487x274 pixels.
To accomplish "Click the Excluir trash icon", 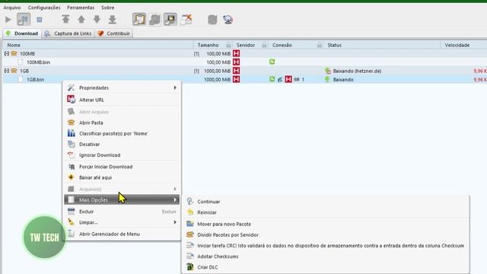I will [71, 212].
